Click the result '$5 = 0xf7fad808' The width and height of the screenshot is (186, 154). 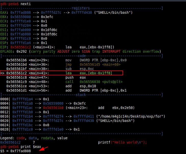click(x=16, y=151)
